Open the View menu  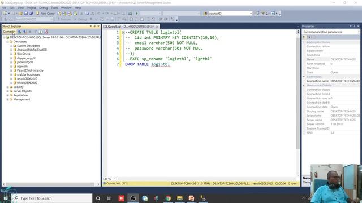point(20,8)
